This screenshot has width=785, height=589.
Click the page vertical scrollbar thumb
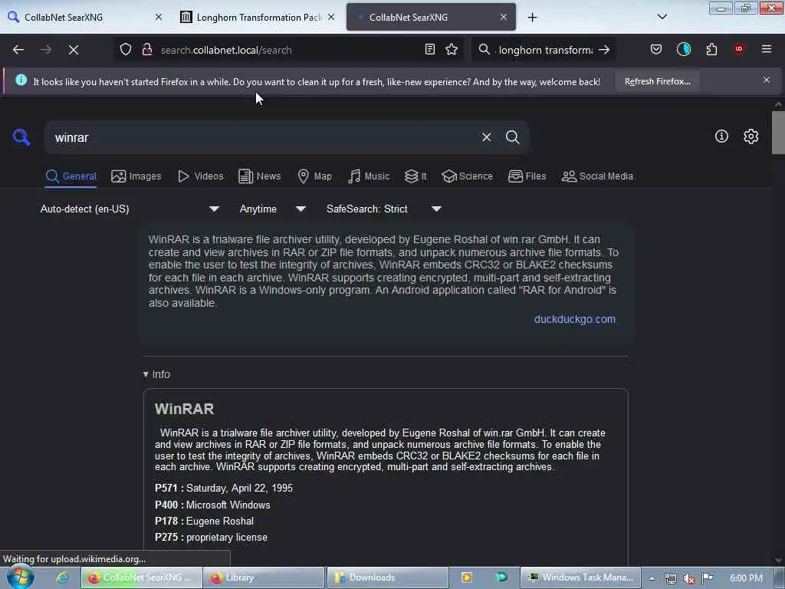[777, 132]
